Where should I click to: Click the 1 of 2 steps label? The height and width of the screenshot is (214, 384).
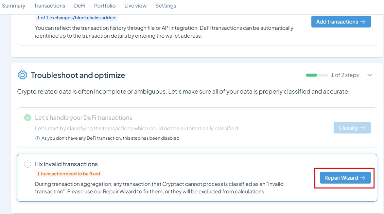[x=345, y=75]
